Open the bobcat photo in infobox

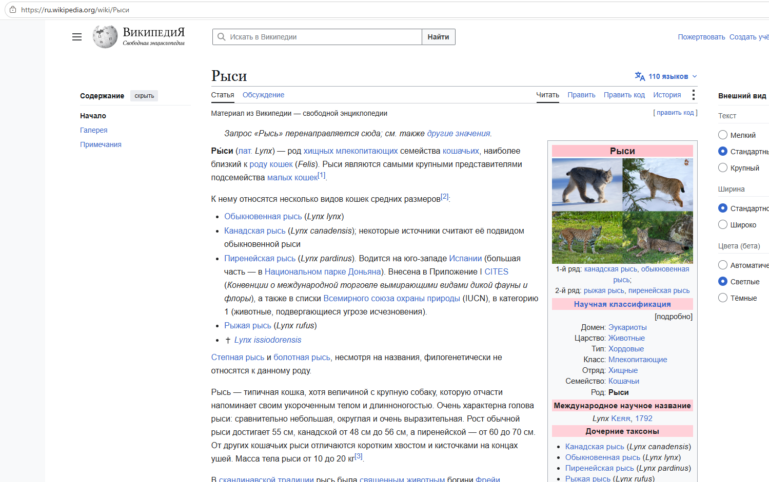[587, 238]
